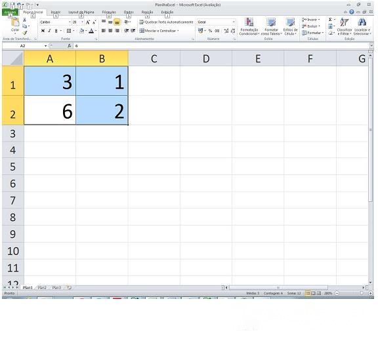Open Mesclar e Centralizar dropdown arrow
Viewport: 378px width, 337px height.
178,31
